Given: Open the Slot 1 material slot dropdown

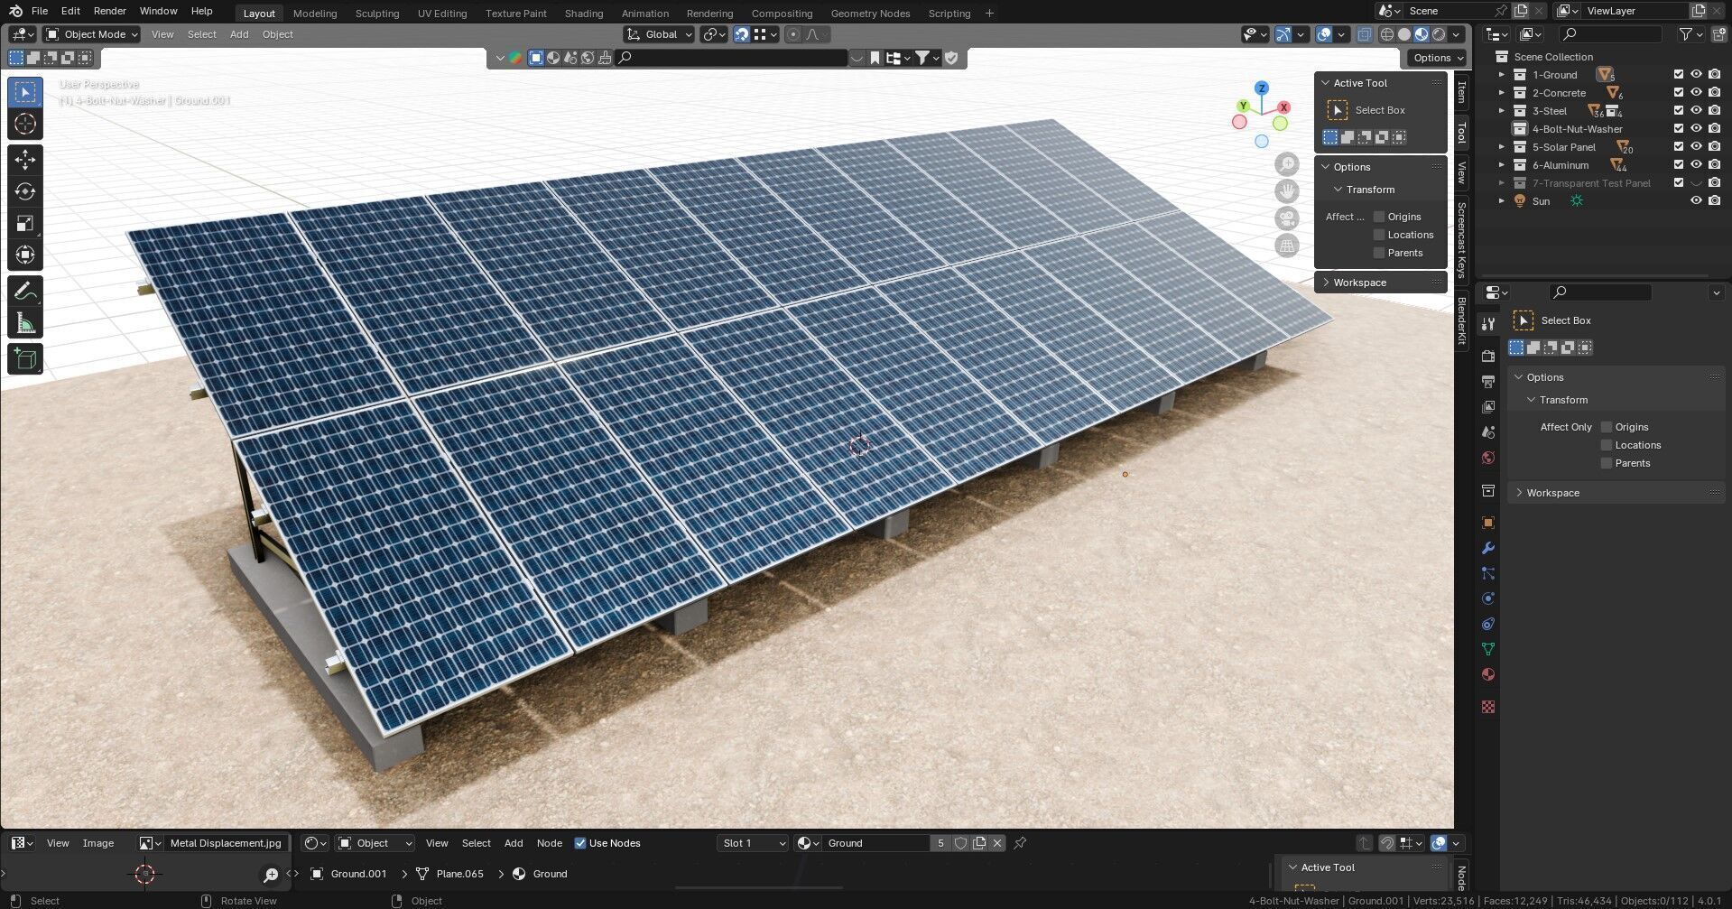Looking at the screenshot, I should click(753, 843).
